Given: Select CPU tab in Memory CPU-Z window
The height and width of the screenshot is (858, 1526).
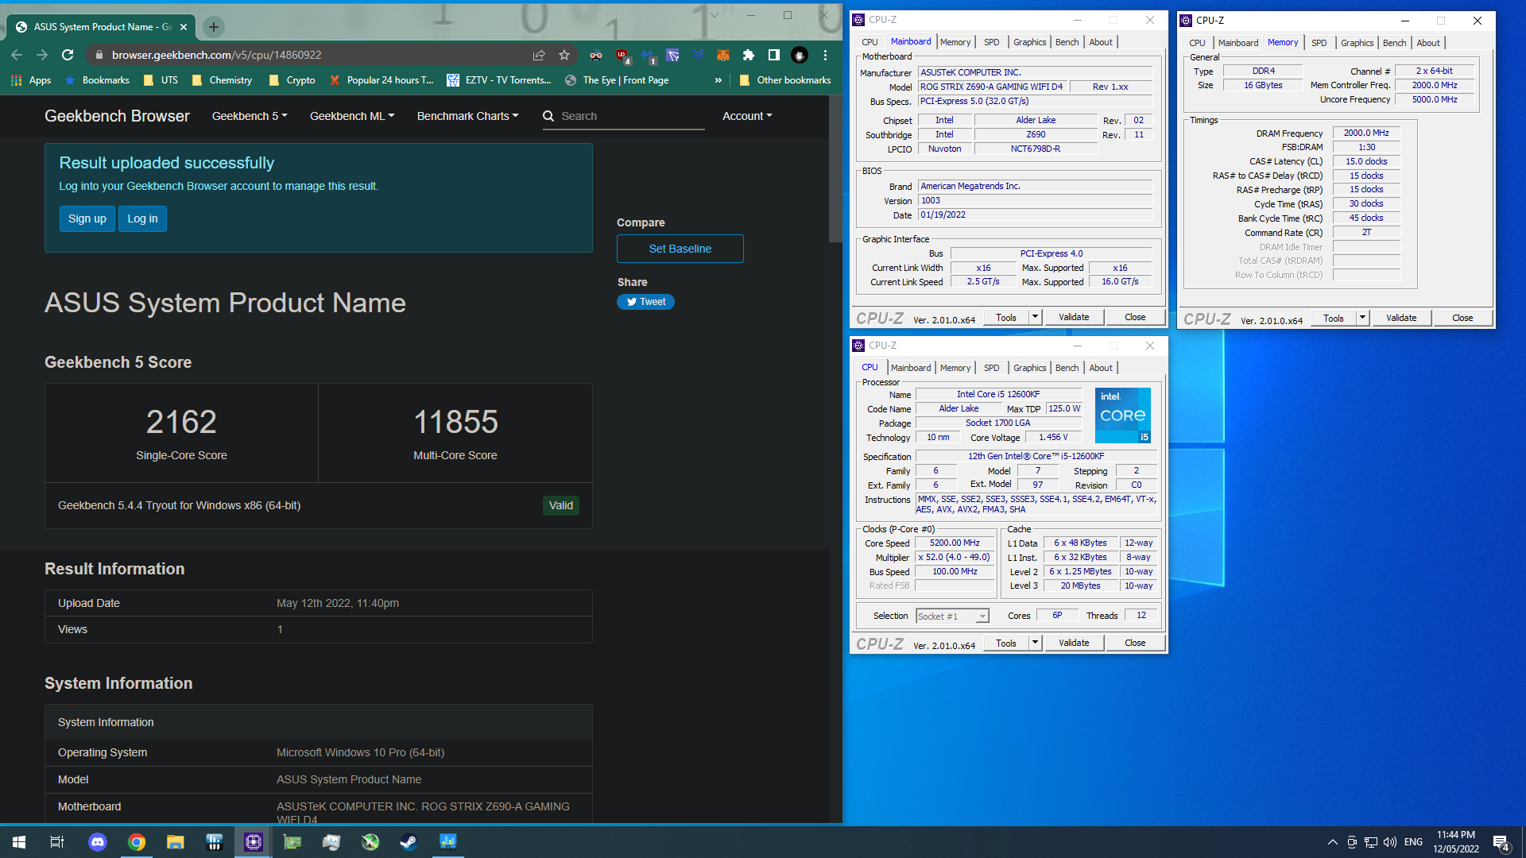Looking at the screenshot, I should click(1197, 43).
